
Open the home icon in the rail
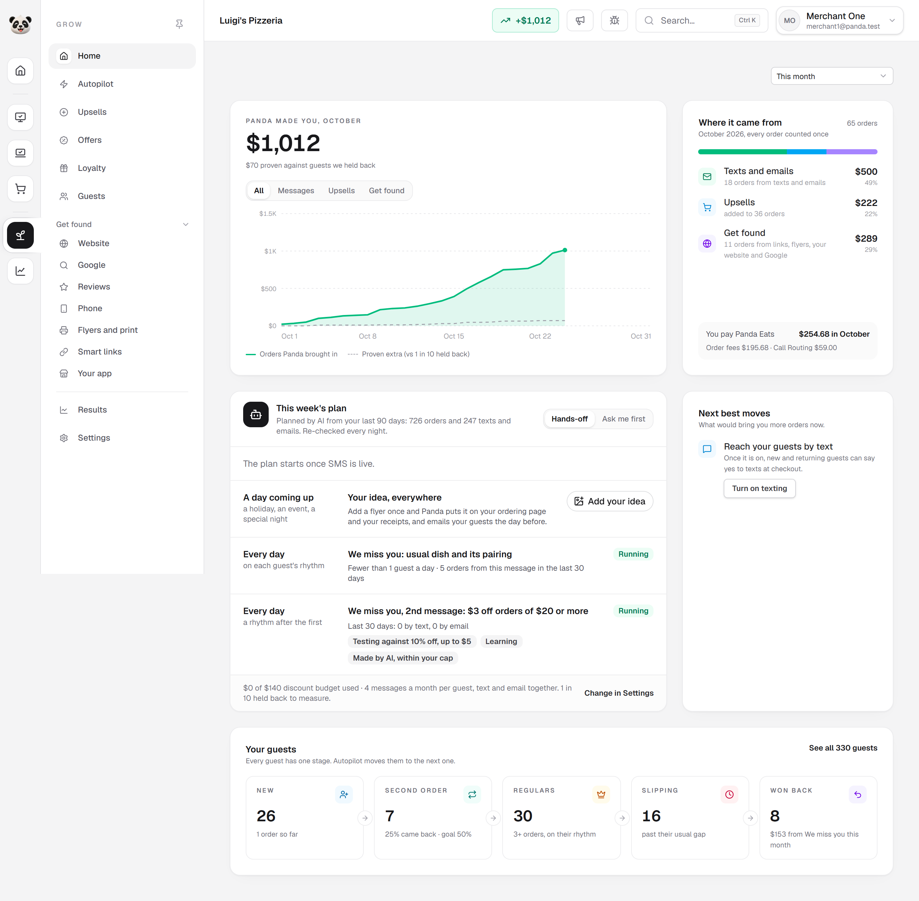(20, 71)
